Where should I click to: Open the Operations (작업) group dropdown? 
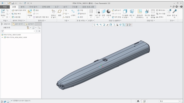[x=5, y=20]
